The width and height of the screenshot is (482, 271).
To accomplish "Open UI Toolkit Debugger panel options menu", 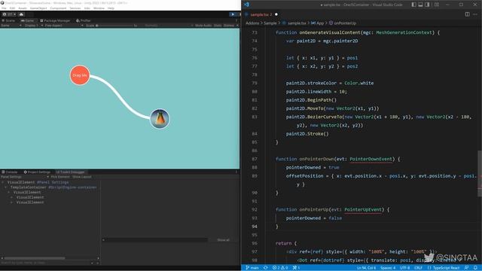I will click(x=236, y=172).
